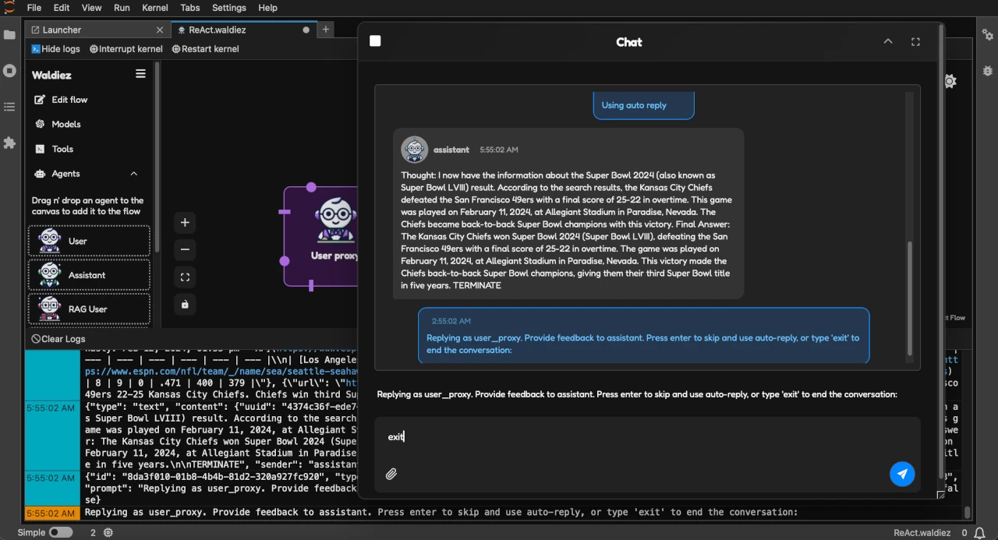The width and height of the screenshot is (998, 540).
Task: Zoom in using the plus icon on canvas
Action: click(185, 223)
